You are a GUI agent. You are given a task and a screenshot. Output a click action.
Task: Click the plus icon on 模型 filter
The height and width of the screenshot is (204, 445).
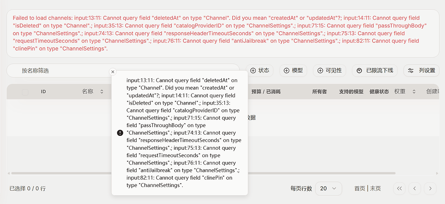coord(287,71)
